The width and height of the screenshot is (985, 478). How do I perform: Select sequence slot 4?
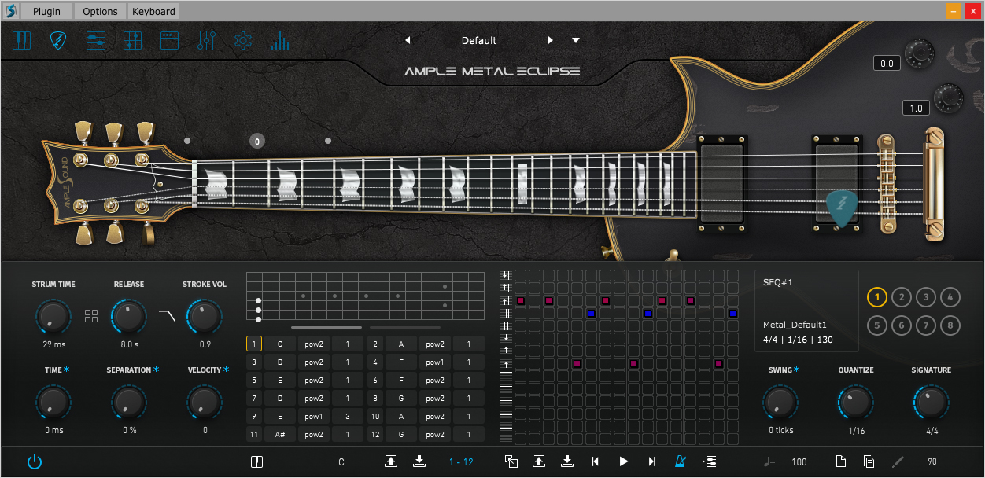coord(950,297)
